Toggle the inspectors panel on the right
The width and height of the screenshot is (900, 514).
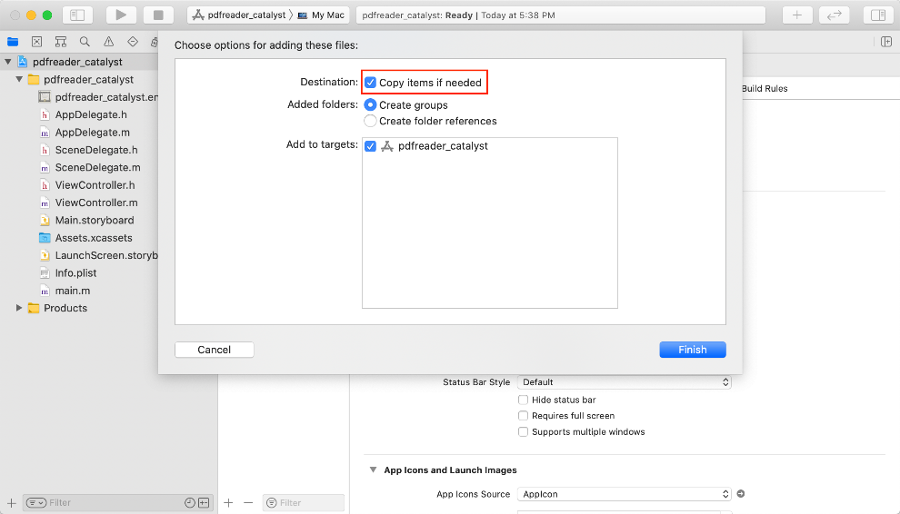[877, 15]
